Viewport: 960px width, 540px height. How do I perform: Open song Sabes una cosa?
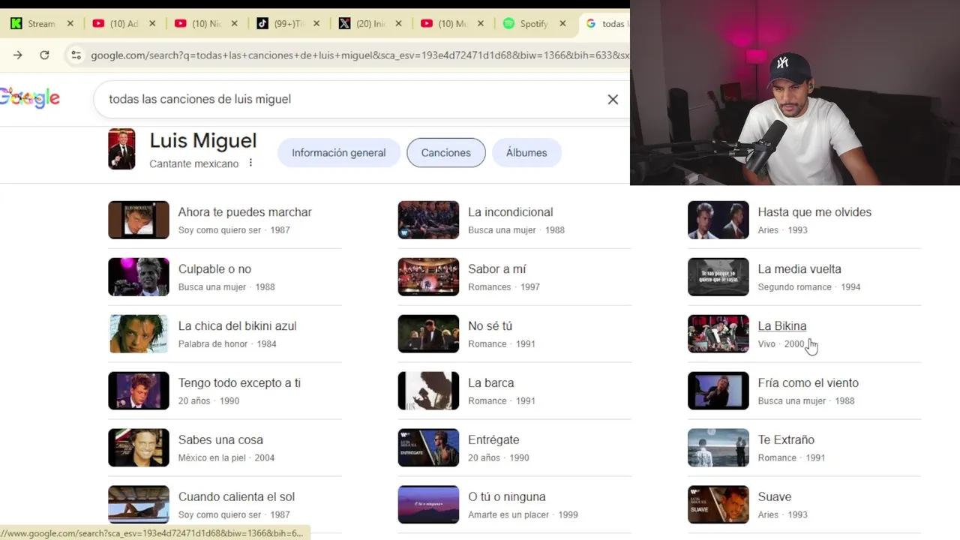(x=220, y=440)
